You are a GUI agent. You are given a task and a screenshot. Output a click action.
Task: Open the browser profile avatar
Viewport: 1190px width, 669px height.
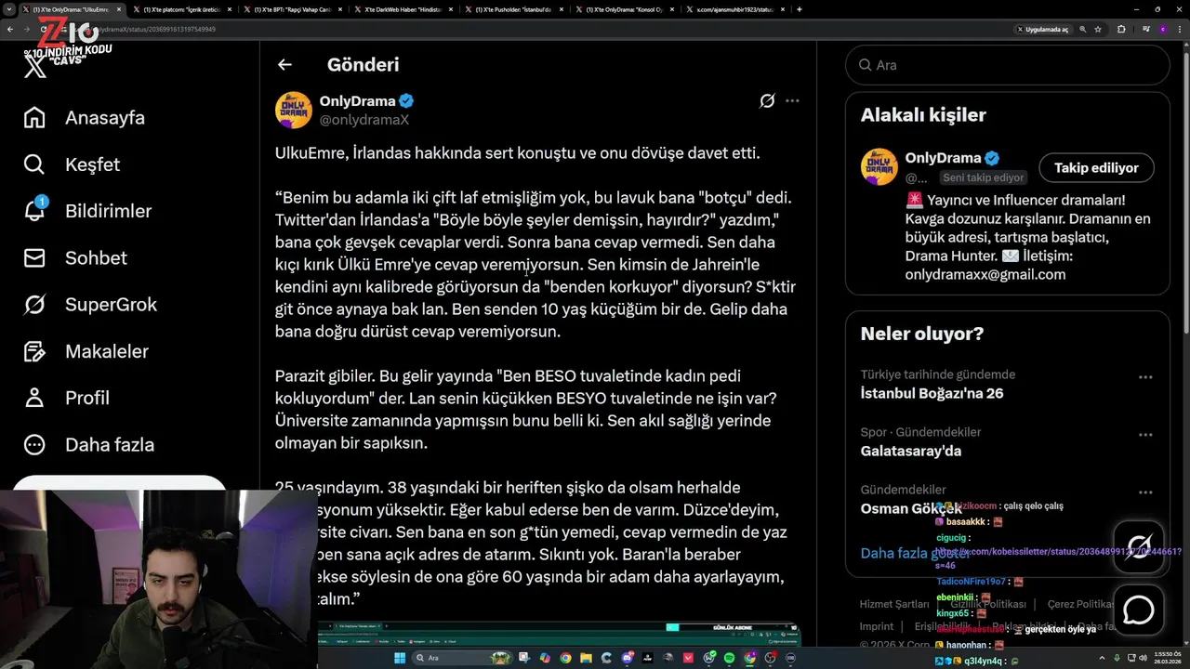pos(1163,29)
